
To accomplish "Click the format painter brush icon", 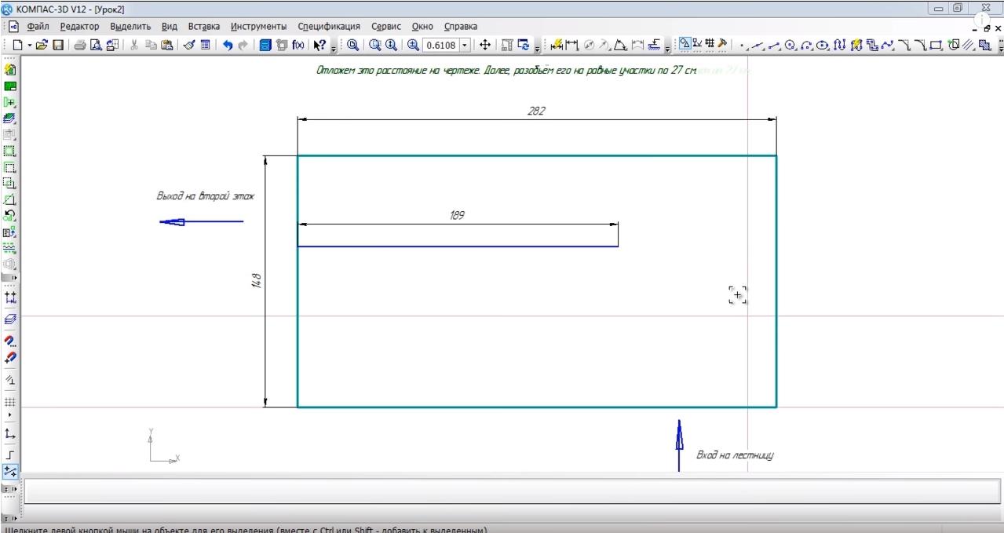I will 189,46.
